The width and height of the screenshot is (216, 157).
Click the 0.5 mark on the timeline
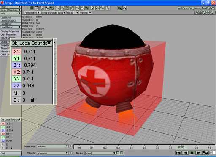click(144, 148)
